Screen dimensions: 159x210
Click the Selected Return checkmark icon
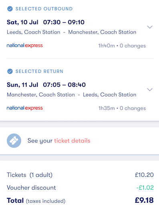point(10,71)
